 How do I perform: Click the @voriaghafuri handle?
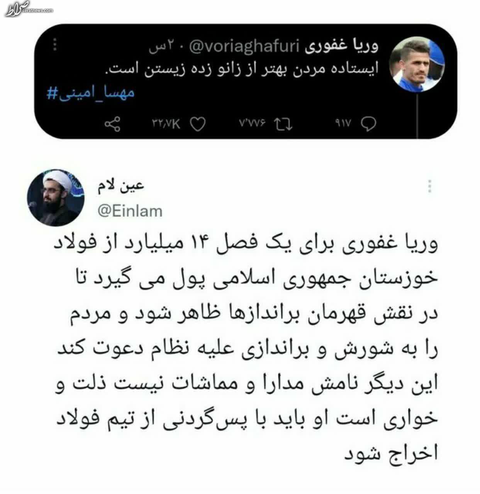coord(245,47)
